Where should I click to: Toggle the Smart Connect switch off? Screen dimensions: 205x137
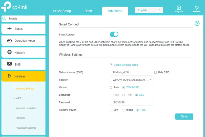114,34
